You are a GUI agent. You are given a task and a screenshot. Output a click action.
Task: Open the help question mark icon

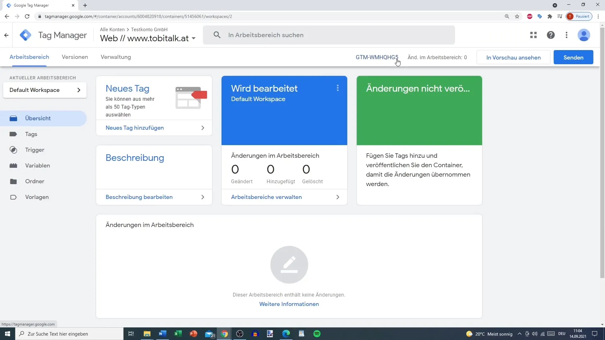(x=550, y=35)
